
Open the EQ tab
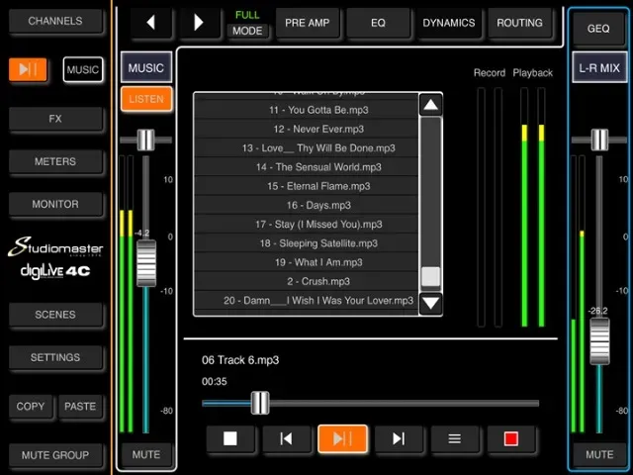click(378, 23)
